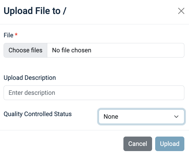This screenshot has height=156, width=189.
Task: Click the Upload Description label
Action: tap(30, 77)
